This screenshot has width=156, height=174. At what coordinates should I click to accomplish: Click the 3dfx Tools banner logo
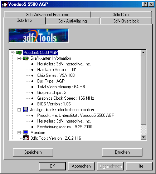click(x=39, y=36)
